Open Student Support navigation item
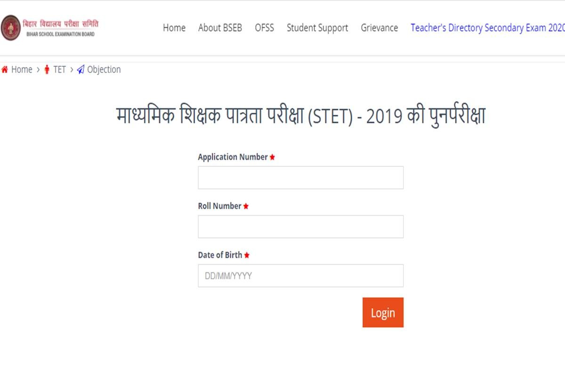Image resolution: width=565 pixels, height=365 pixels. click(317, 28)
